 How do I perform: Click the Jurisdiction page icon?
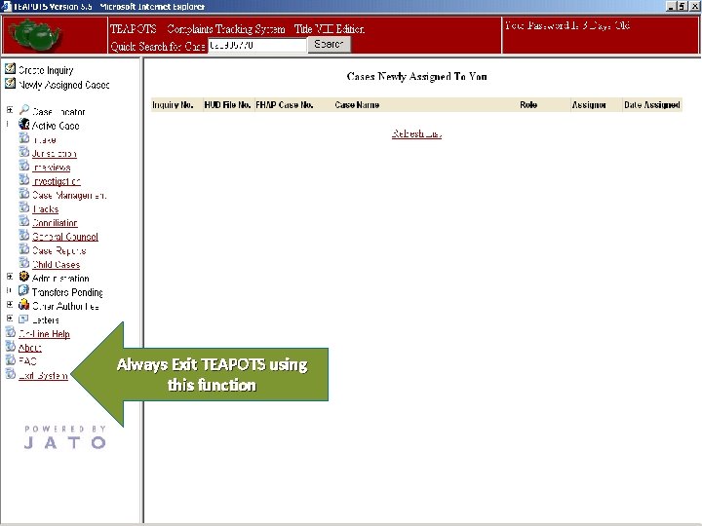pos(24,152)
